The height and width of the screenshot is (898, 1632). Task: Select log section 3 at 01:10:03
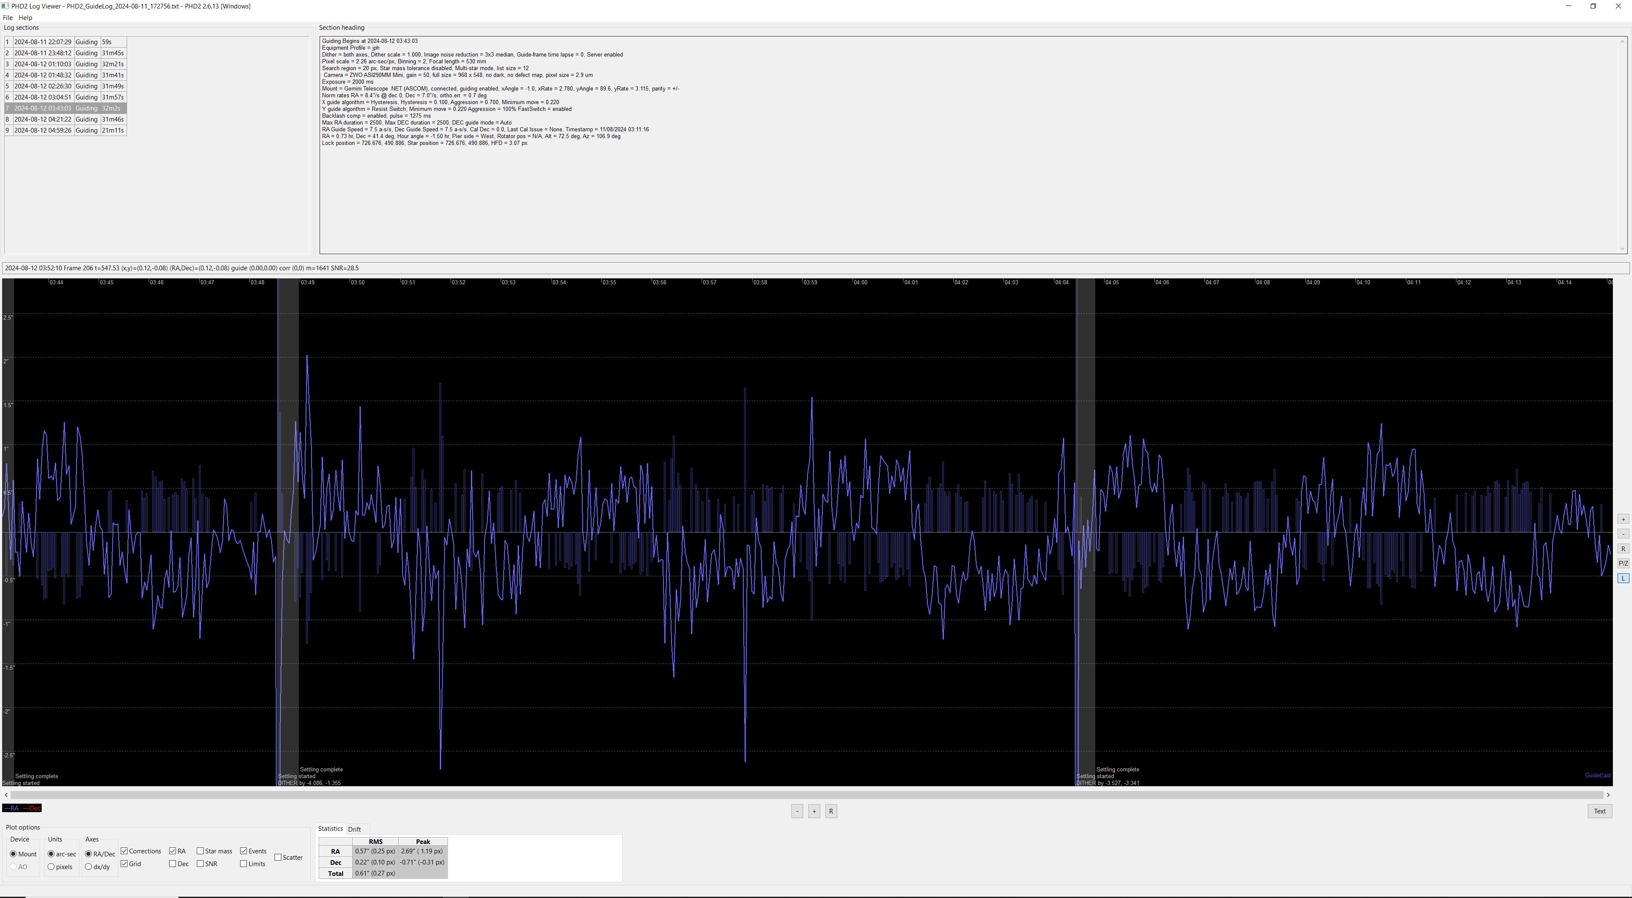[42, 64]
